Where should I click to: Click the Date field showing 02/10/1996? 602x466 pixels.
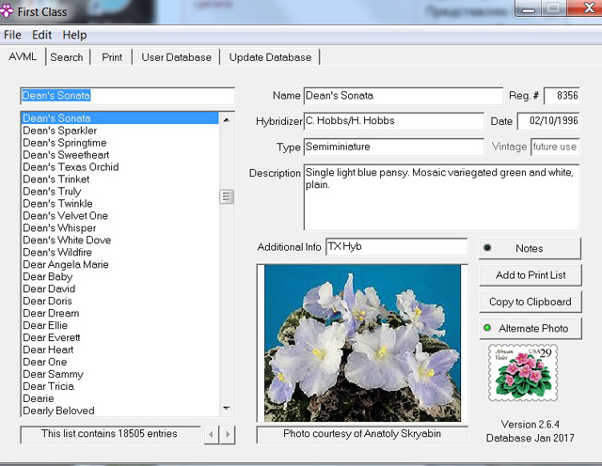pos(548,121)
